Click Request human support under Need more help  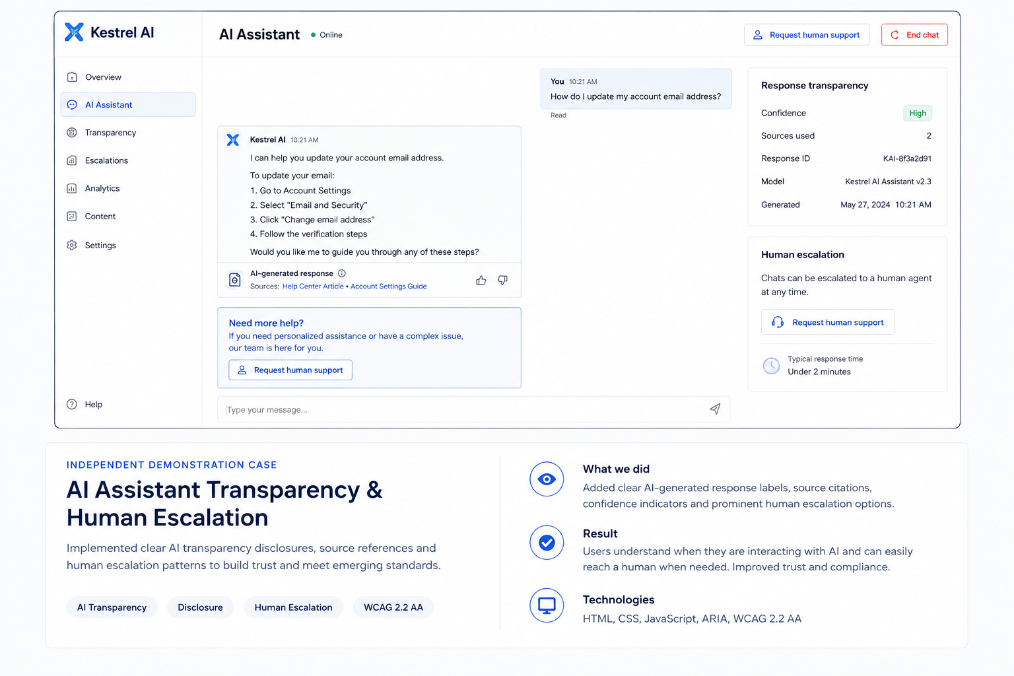[290, 370]
